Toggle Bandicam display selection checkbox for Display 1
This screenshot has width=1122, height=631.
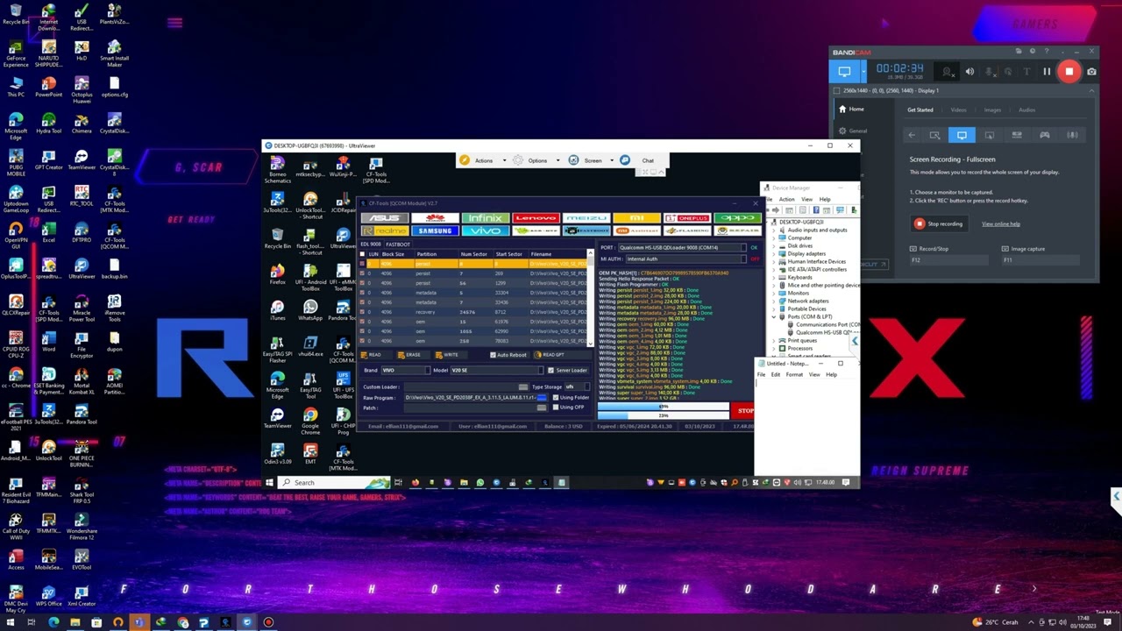coord(837,90)
